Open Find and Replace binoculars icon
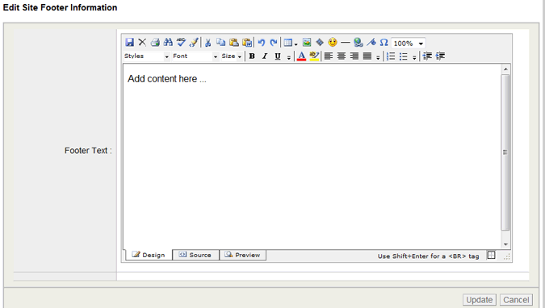 168,43
